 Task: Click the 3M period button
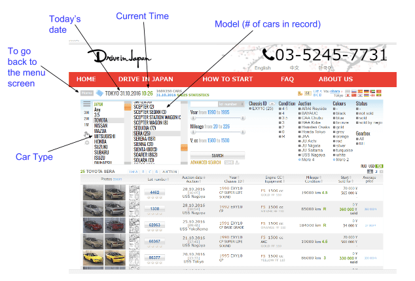coord(86,113)
